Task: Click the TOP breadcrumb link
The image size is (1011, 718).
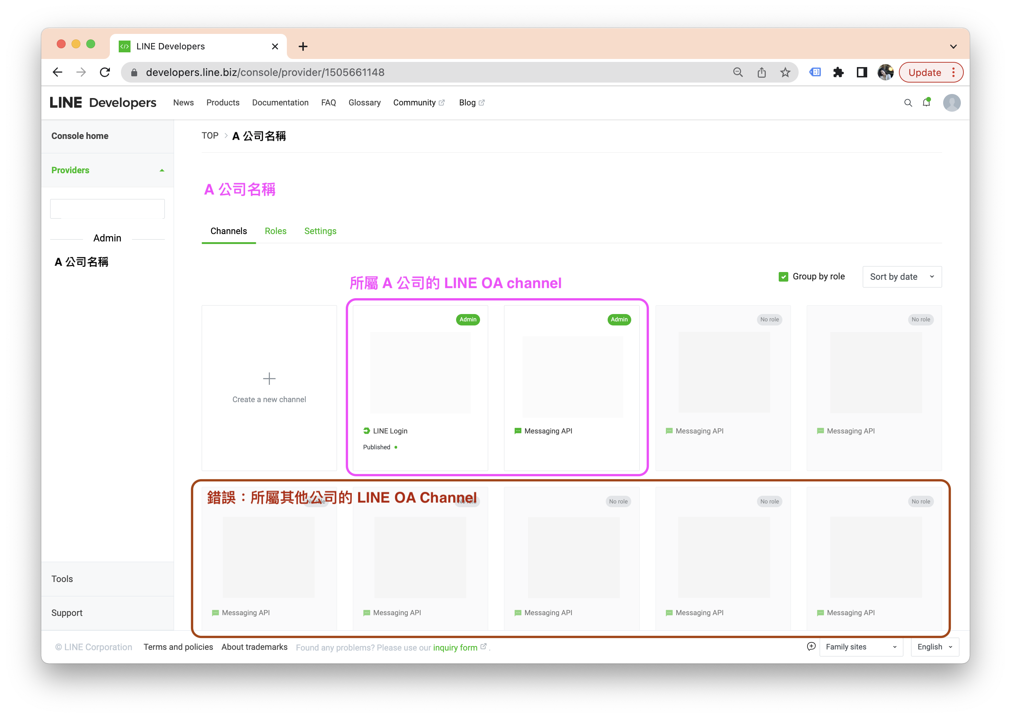Action: click(x=210, y=136)
